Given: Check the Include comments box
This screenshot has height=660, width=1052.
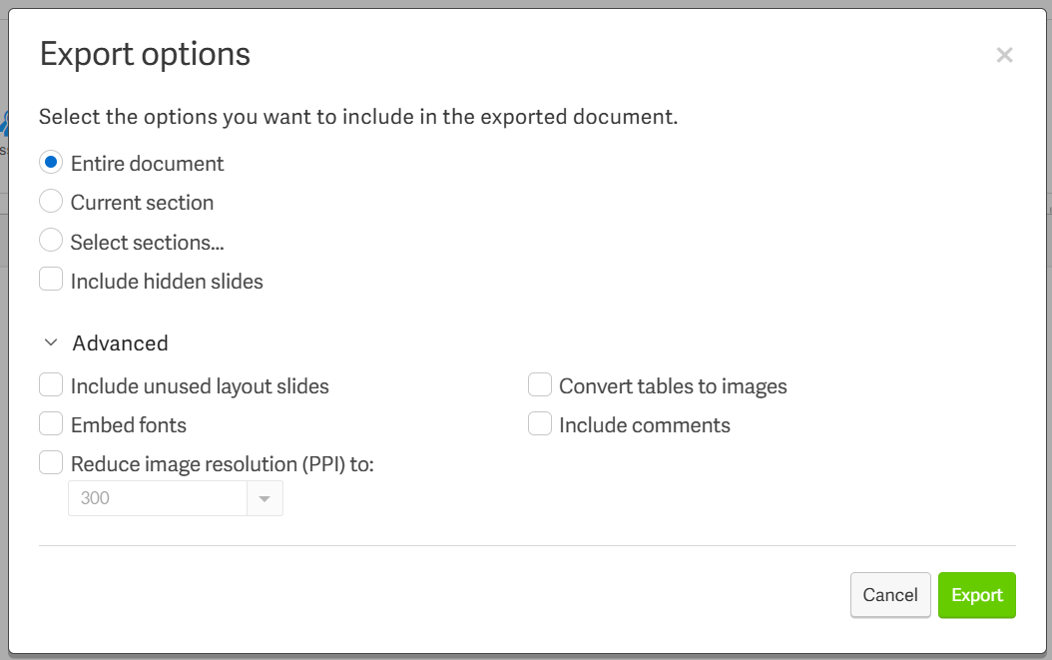Looking at the screenshot, I should (539, 424).
